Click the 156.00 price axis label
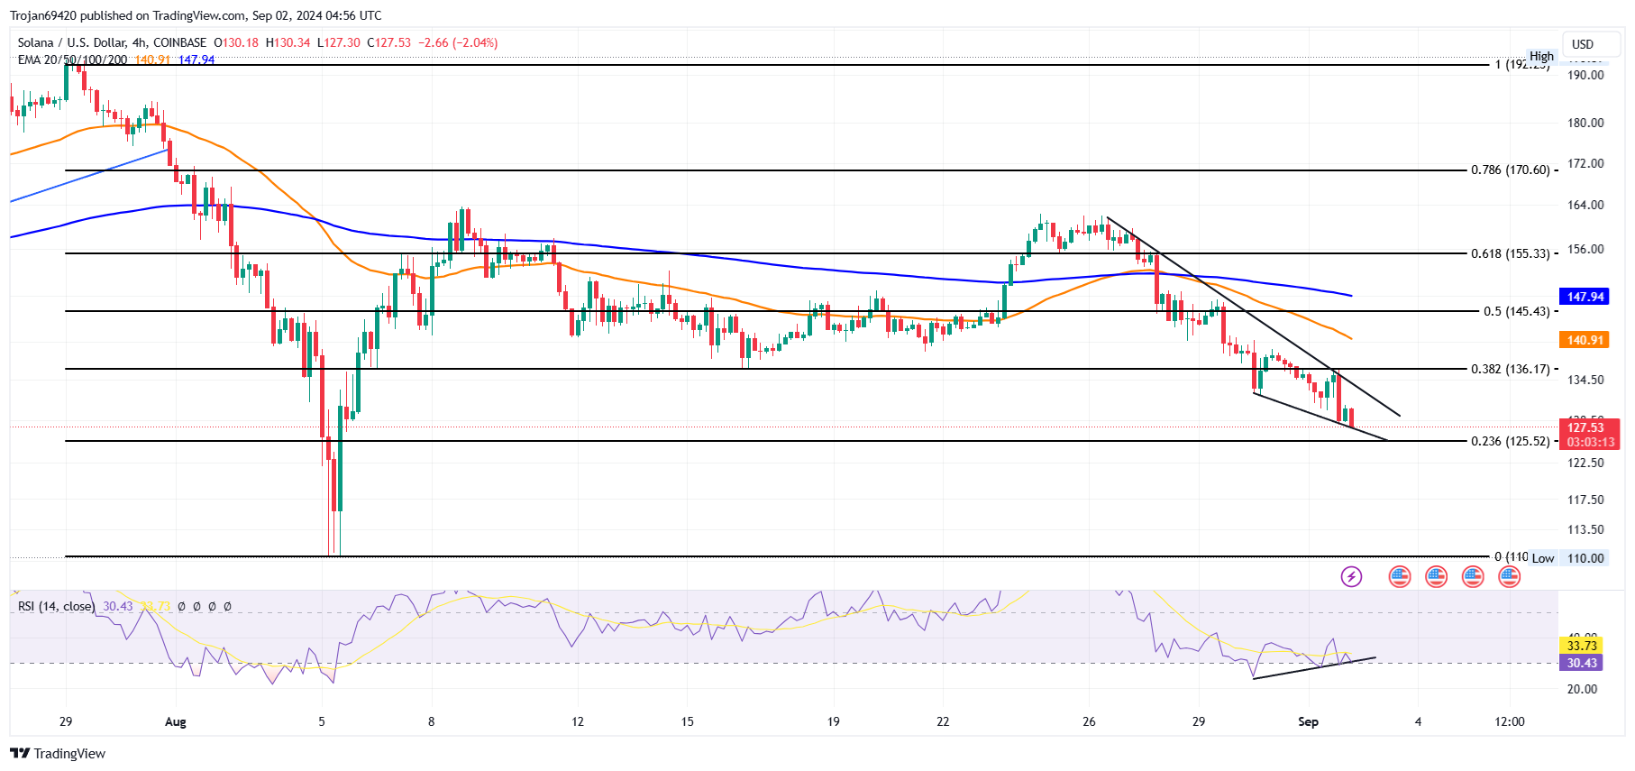The image size is (1635, 771). point(1585,249)
